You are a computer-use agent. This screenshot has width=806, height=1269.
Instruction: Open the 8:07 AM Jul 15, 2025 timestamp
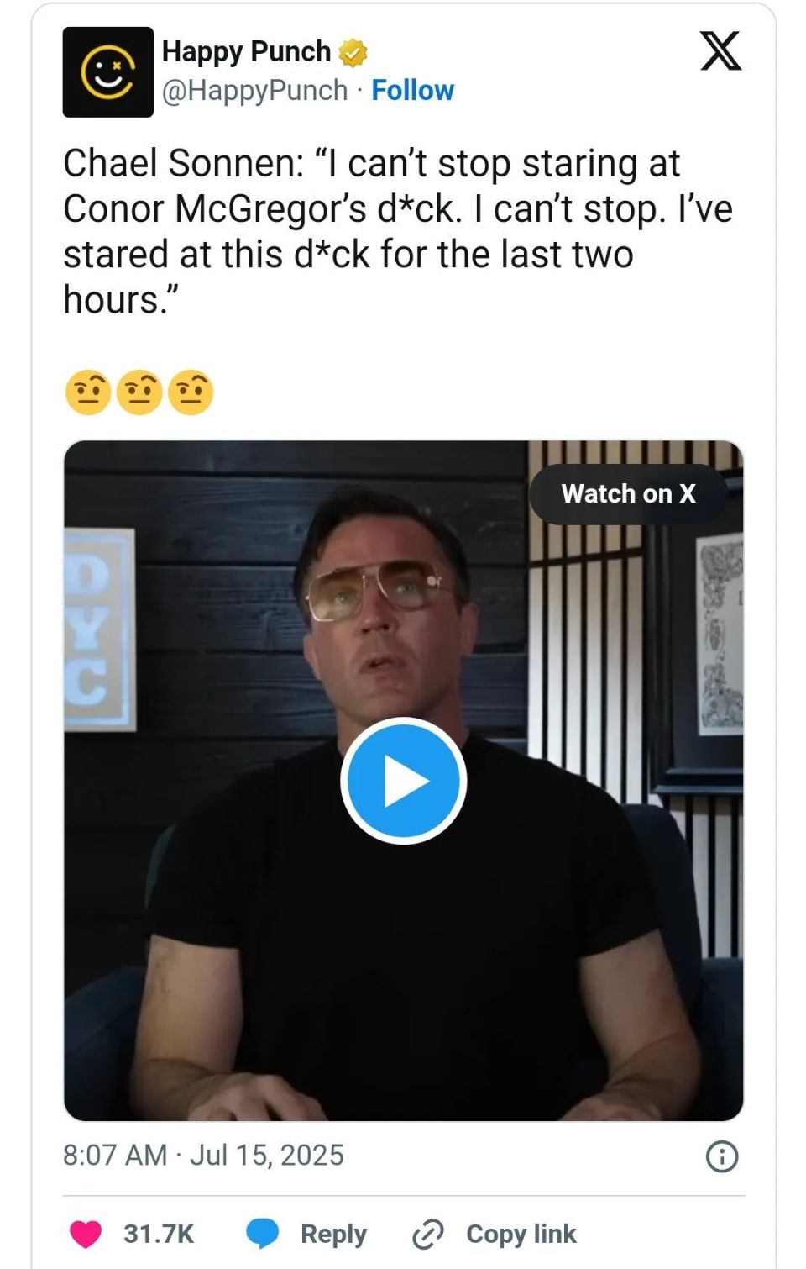click(203, 1156)
